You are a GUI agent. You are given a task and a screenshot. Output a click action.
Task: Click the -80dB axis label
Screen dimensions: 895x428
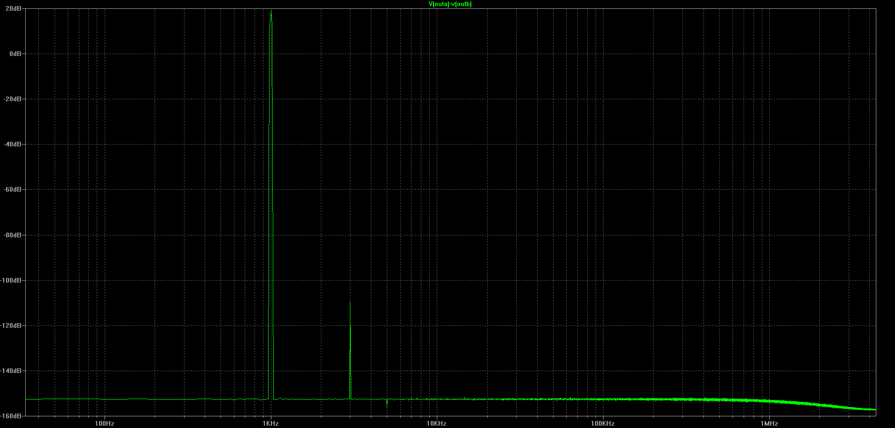(x=13, y=235)
